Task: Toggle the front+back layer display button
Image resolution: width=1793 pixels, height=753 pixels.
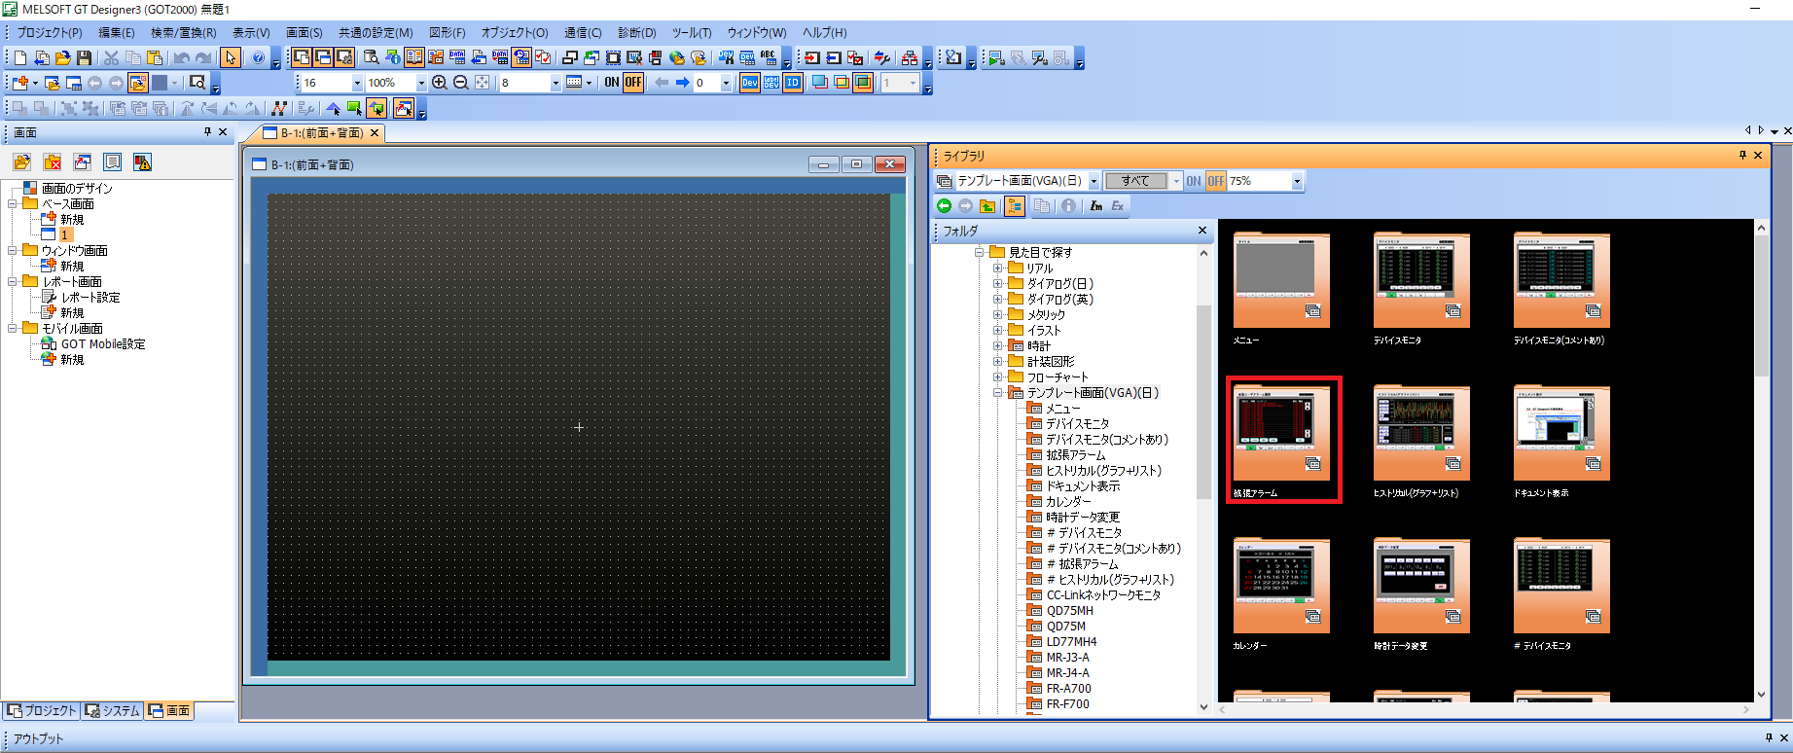Action: 863,83
